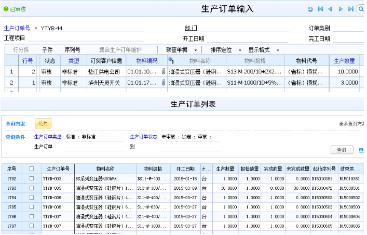Viewport: 367px width, 235px height.
Task: Select cell 泸州天灵开关
Action: (x=106, y=83)
